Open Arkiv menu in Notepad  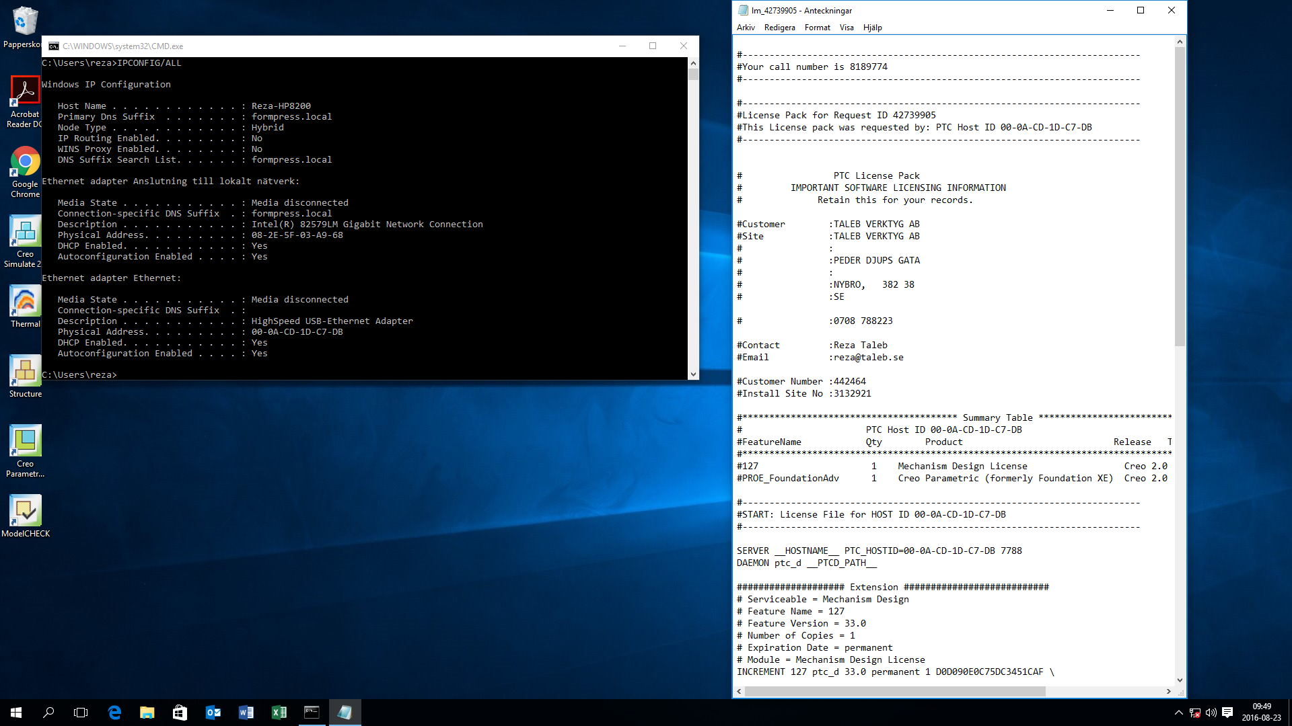pos(746,28)
